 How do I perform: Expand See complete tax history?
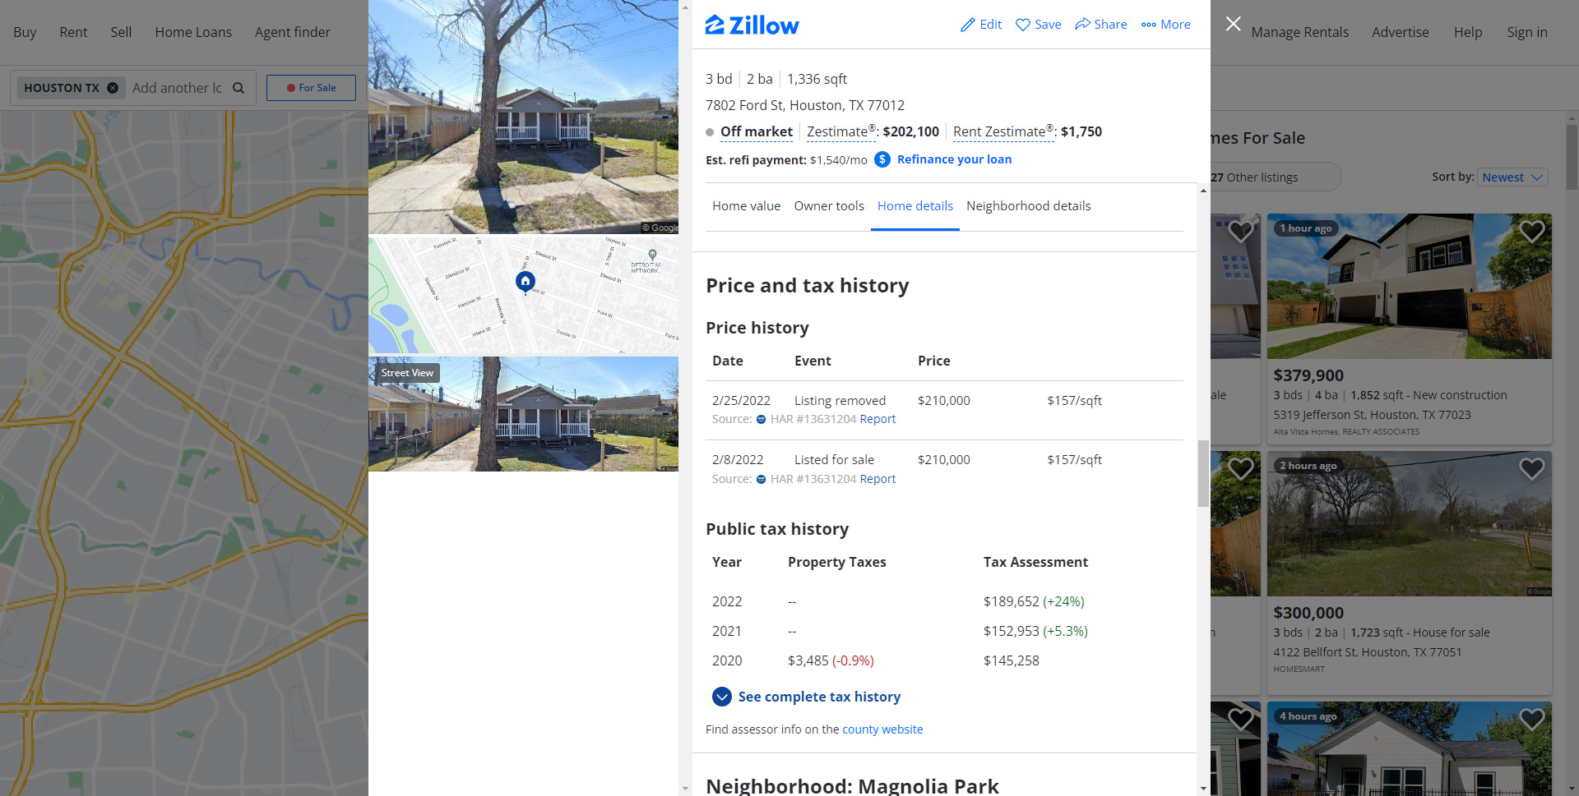806,697
